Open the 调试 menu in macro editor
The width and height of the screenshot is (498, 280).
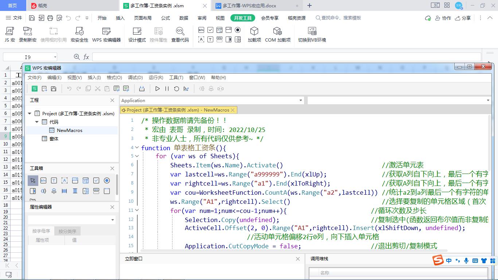tap(135, 77)
